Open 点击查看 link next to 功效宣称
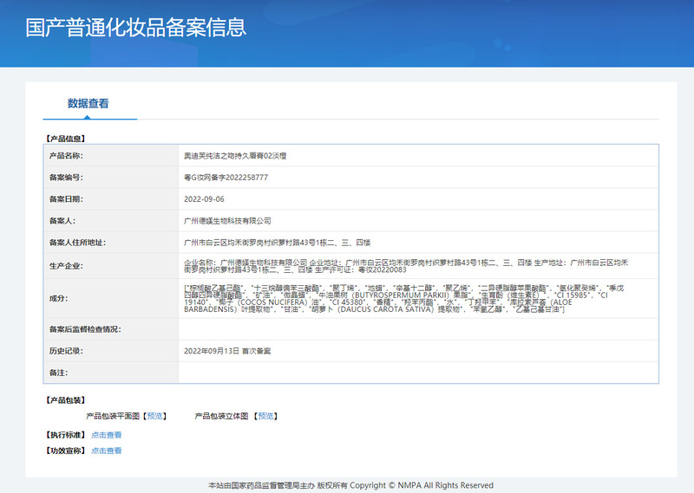This screenshot has width=694, height=493. (107, 451)
